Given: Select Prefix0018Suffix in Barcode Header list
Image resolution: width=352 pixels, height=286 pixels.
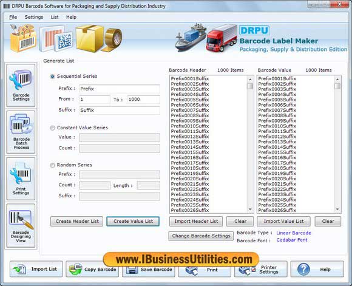Looking at the screenshot, I should 190,168.
